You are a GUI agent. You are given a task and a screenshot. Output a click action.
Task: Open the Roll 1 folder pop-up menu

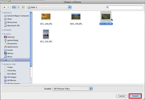[49, 7]
